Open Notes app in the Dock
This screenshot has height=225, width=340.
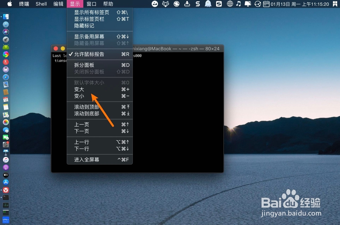pyautogui.click(x=6, y=107)
